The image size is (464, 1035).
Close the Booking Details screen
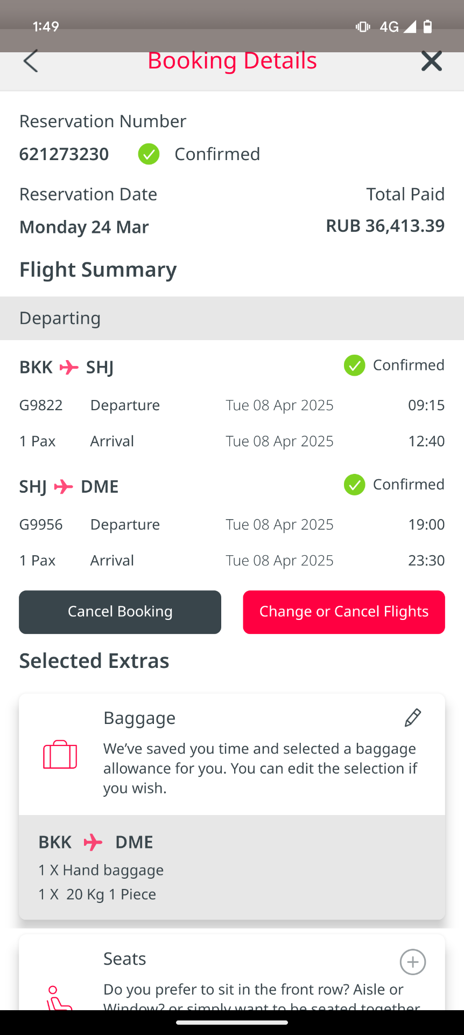(431, 61)
